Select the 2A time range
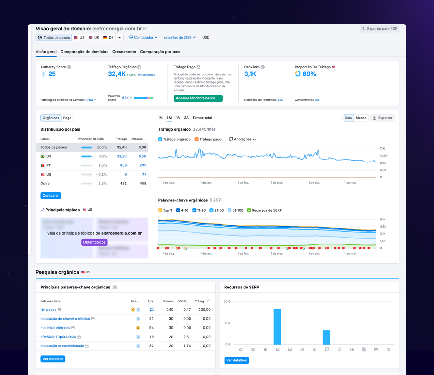The height and width of the screenshot is (375, 434). click(x=186, y=118)
